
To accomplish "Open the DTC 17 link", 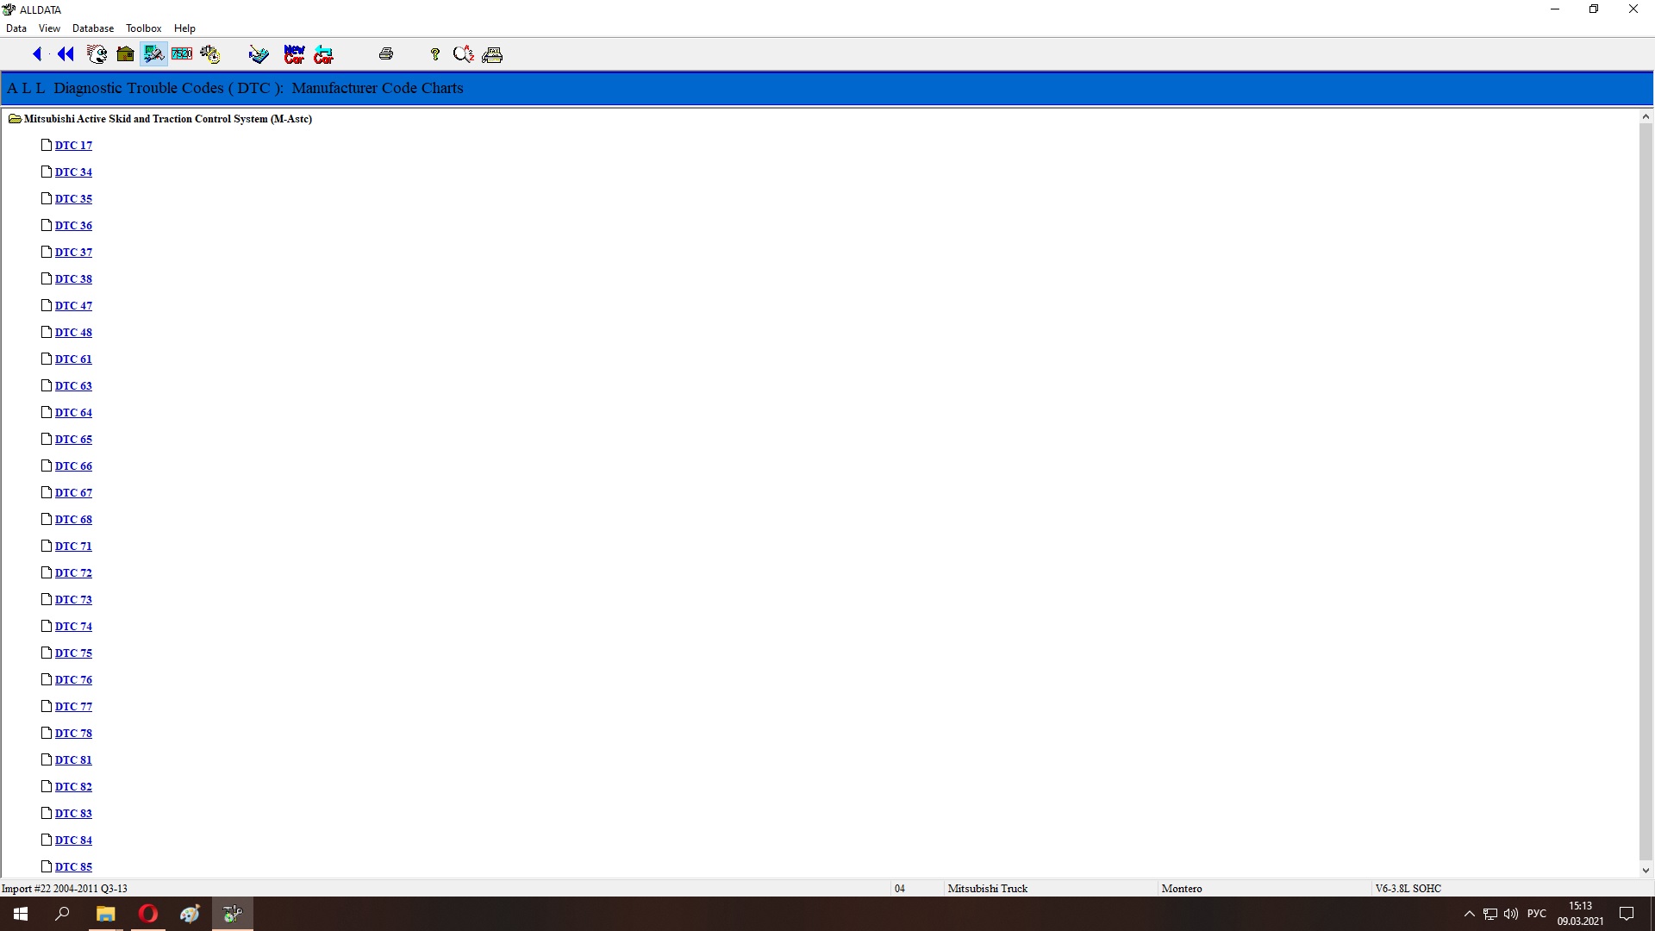I will pos(73,146).
